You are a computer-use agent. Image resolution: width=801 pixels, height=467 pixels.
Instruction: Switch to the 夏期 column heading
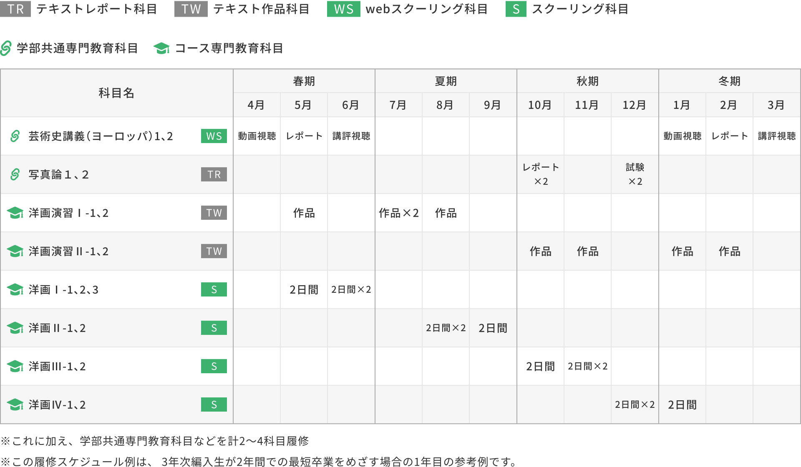point(446,81)
